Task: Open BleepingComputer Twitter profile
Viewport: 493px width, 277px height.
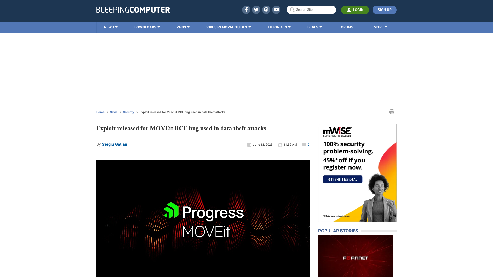Action: coord(256,9)
